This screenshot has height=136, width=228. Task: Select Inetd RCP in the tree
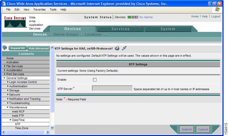(18, 111)
